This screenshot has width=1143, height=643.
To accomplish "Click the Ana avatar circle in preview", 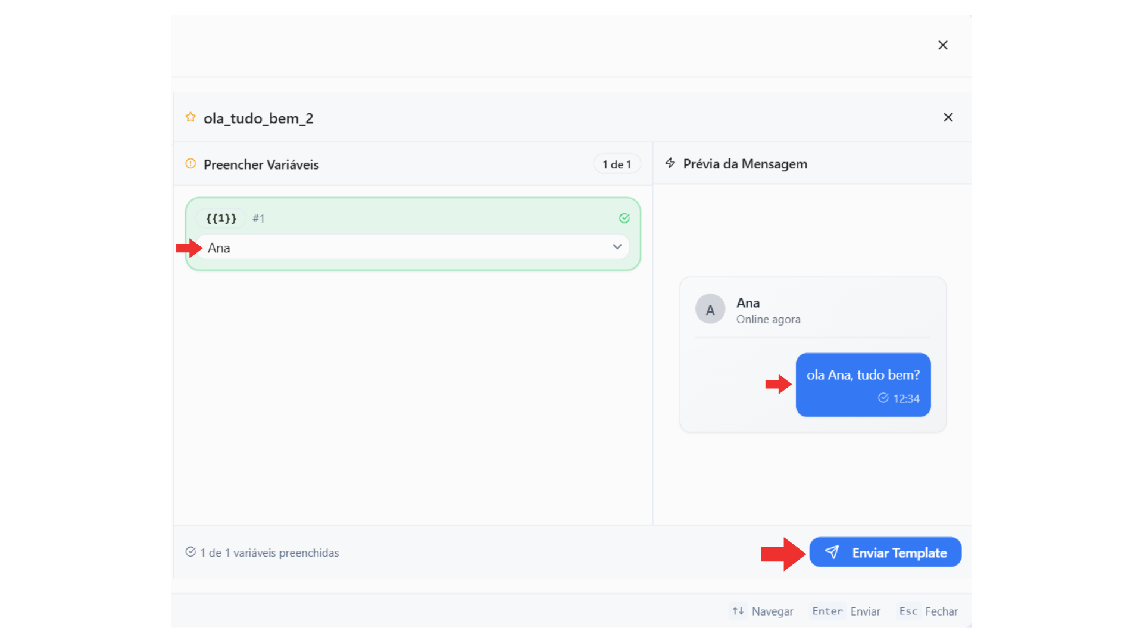I will 710,310.
